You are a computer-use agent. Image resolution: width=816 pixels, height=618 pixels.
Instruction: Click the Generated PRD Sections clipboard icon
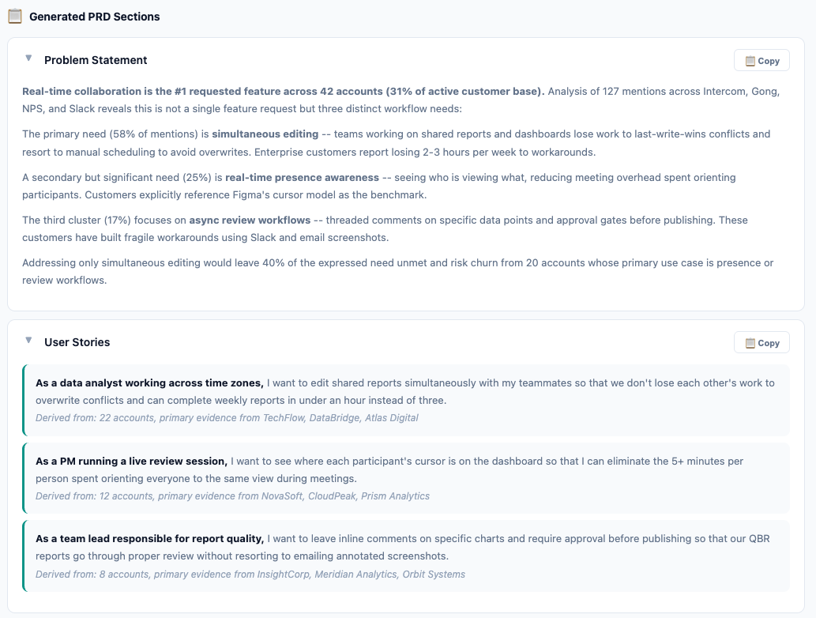tap(15, 16)
